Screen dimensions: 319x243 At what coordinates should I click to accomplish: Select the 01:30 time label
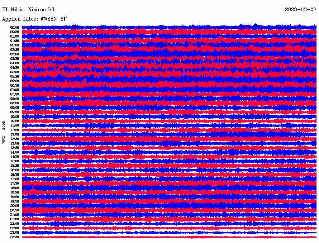(x=15, y=41)
